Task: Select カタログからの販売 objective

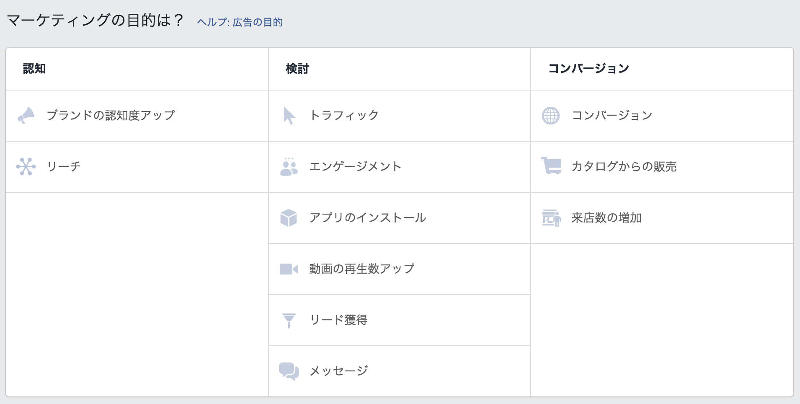Action: click(x=624, y=166)
